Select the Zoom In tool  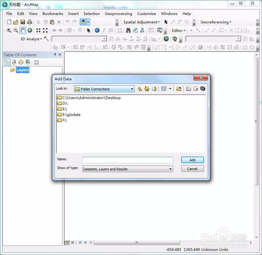(9, 30)
